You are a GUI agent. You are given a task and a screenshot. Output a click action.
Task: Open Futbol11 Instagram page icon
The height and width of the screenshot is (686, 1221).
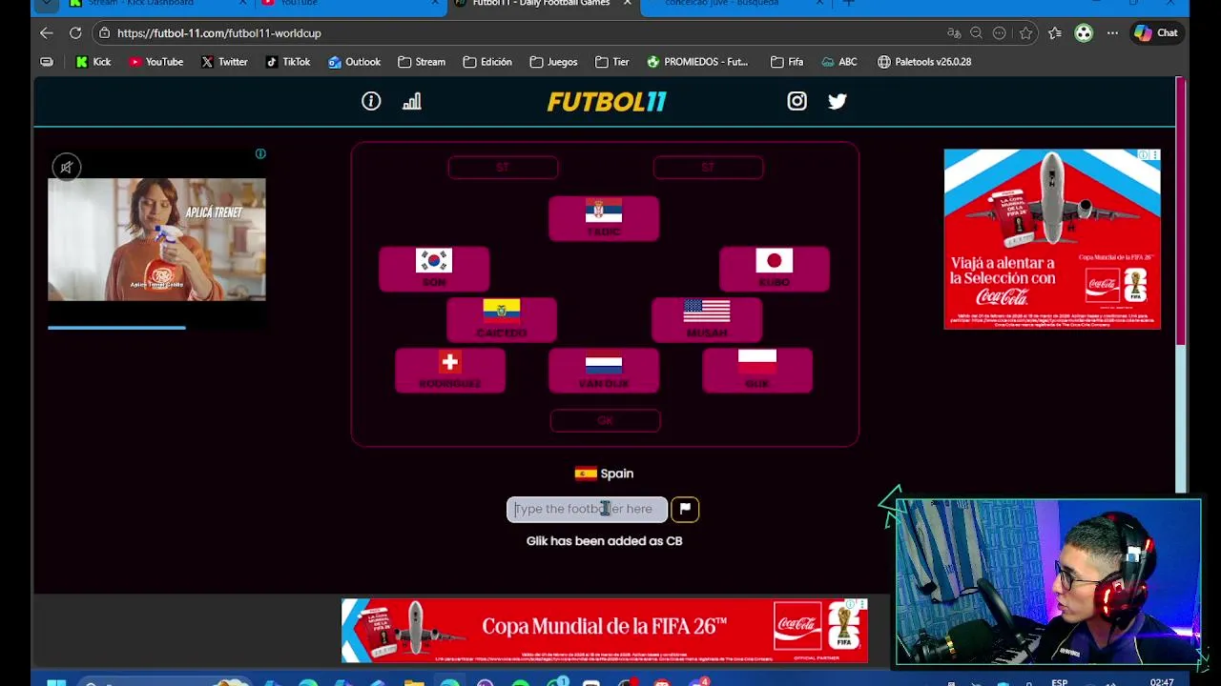tap(797, 101)
